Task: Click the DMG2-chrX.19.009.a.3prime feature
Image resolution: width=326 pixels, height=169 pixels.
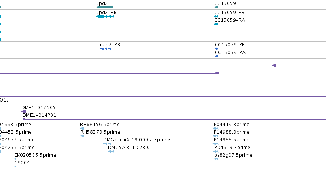Action: [107, 144]
